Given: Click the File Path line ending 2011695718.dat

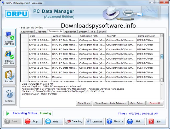Looking at the screenshot, I should [63, 91].
